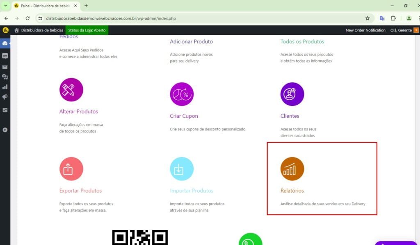Expand the tab search dropdown arrow
Image resolution: width=420 pixels, height=245 pixels.
[x=5, y=6]
